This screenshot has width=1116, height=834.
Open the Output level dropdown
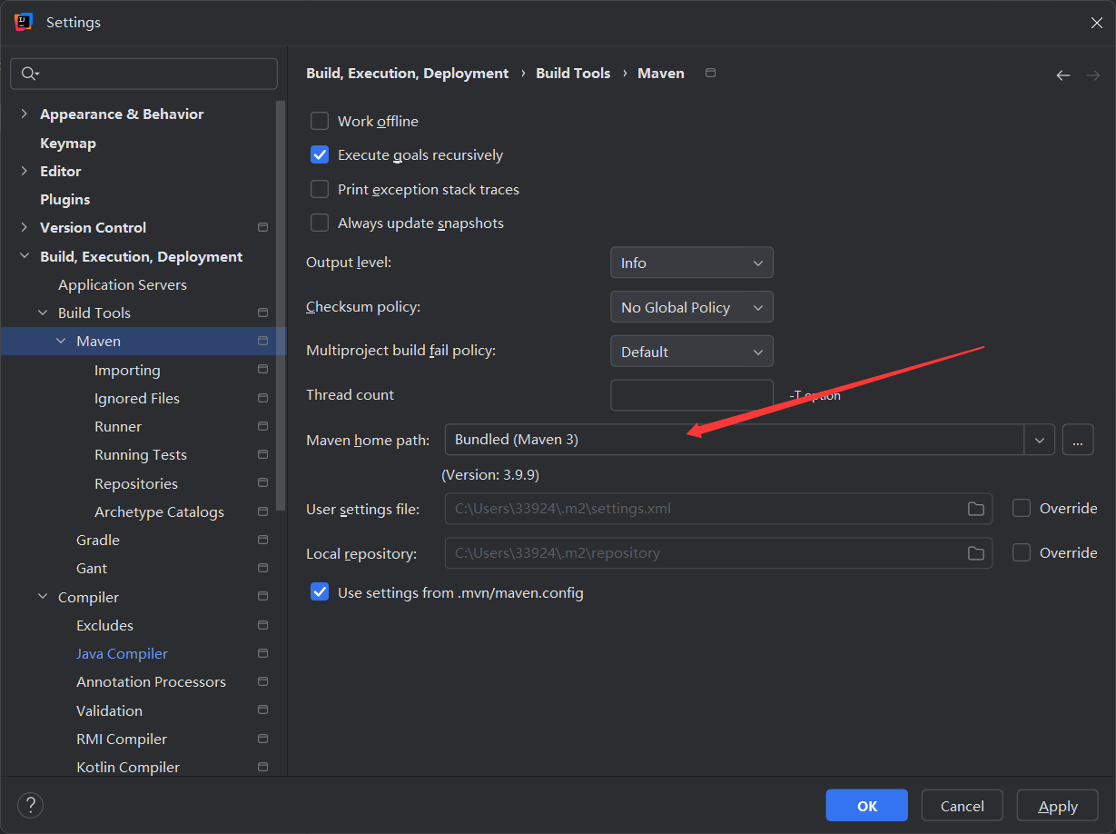692,263
